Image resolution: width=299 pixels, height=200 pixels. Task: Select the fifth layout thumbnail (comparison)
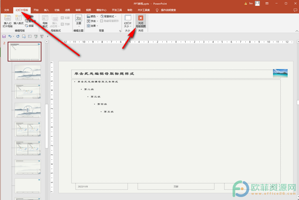(x=28, y=148)
